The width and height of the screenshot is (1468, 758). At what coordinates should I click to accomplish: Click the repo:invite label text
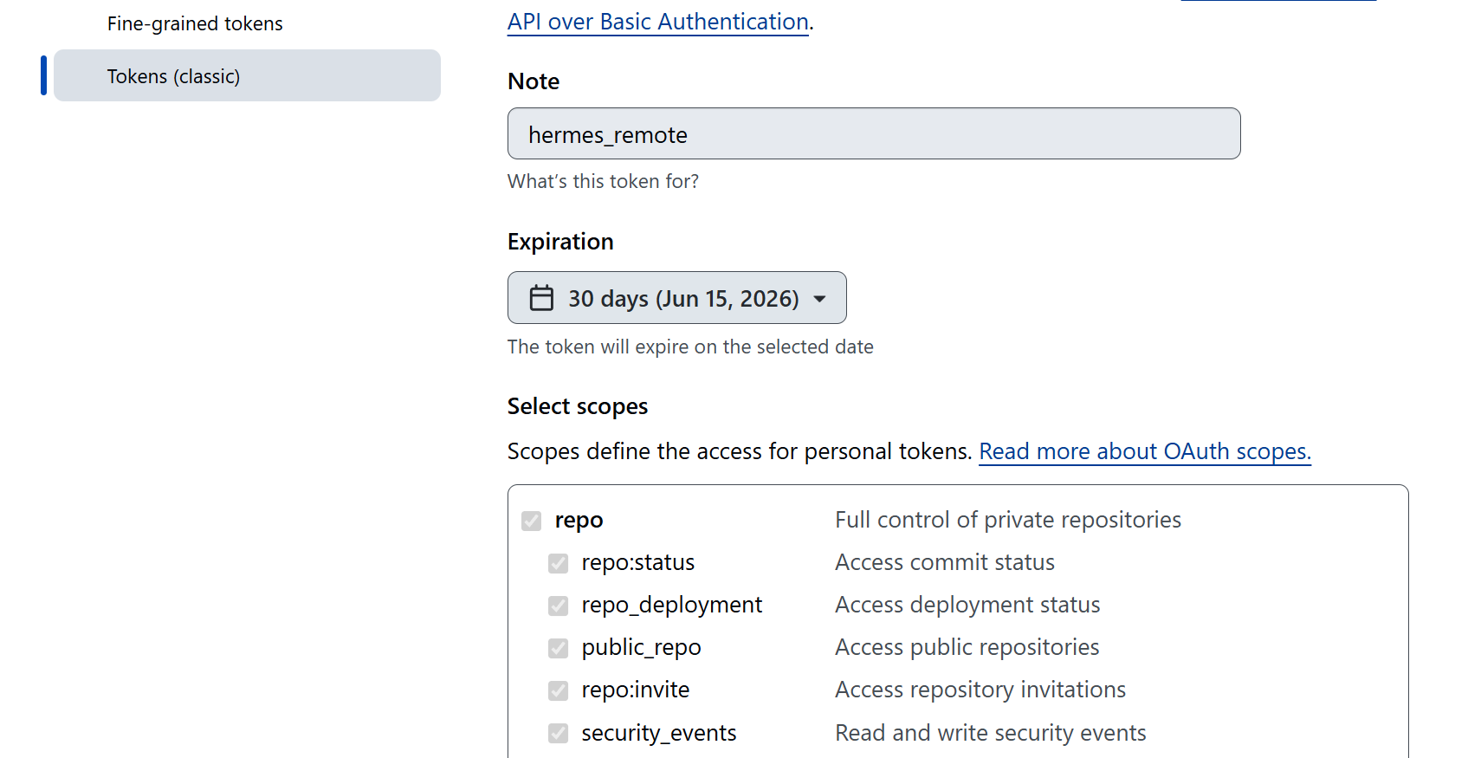click(x=636, y=690)
